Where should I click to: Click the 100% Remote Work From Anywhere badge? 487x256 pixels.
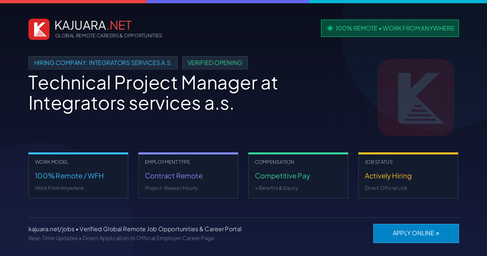[390, 28]
